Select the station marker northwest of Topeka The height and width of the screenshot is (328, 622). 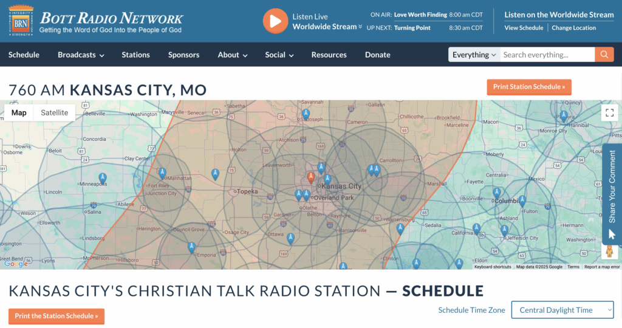[215, 174]
